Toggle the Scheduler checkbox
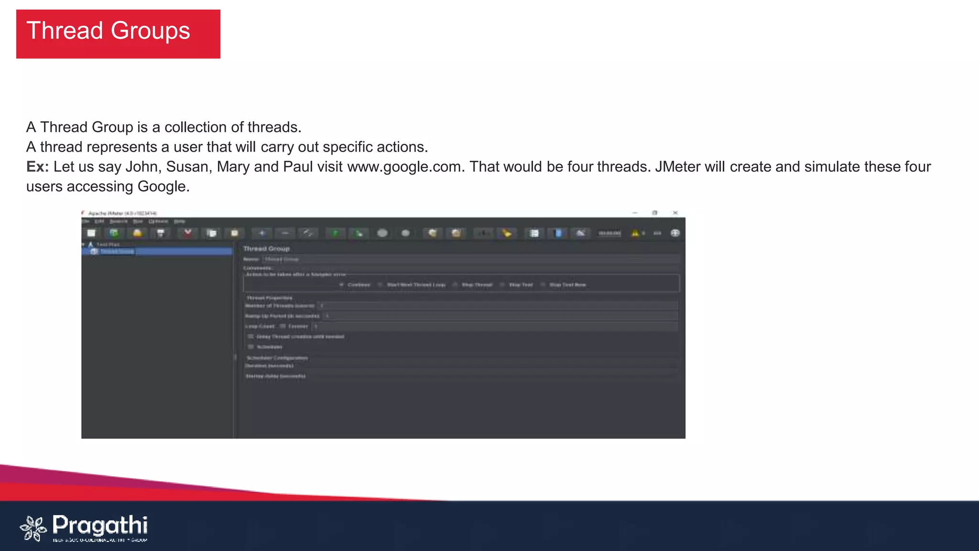This screenshot has width=979, height=551. click(x=250, y=347)
